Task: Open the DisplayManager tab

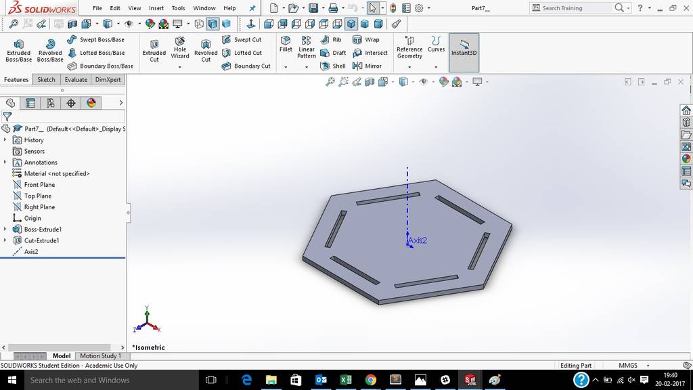Action: click(91, 103)
